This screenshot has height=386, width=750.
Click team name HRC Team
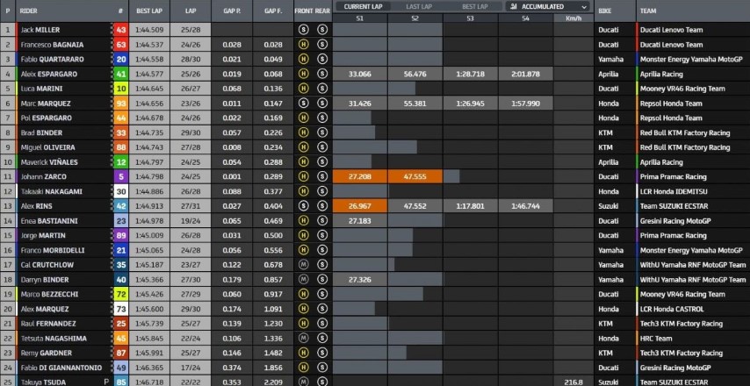point(656,339)
